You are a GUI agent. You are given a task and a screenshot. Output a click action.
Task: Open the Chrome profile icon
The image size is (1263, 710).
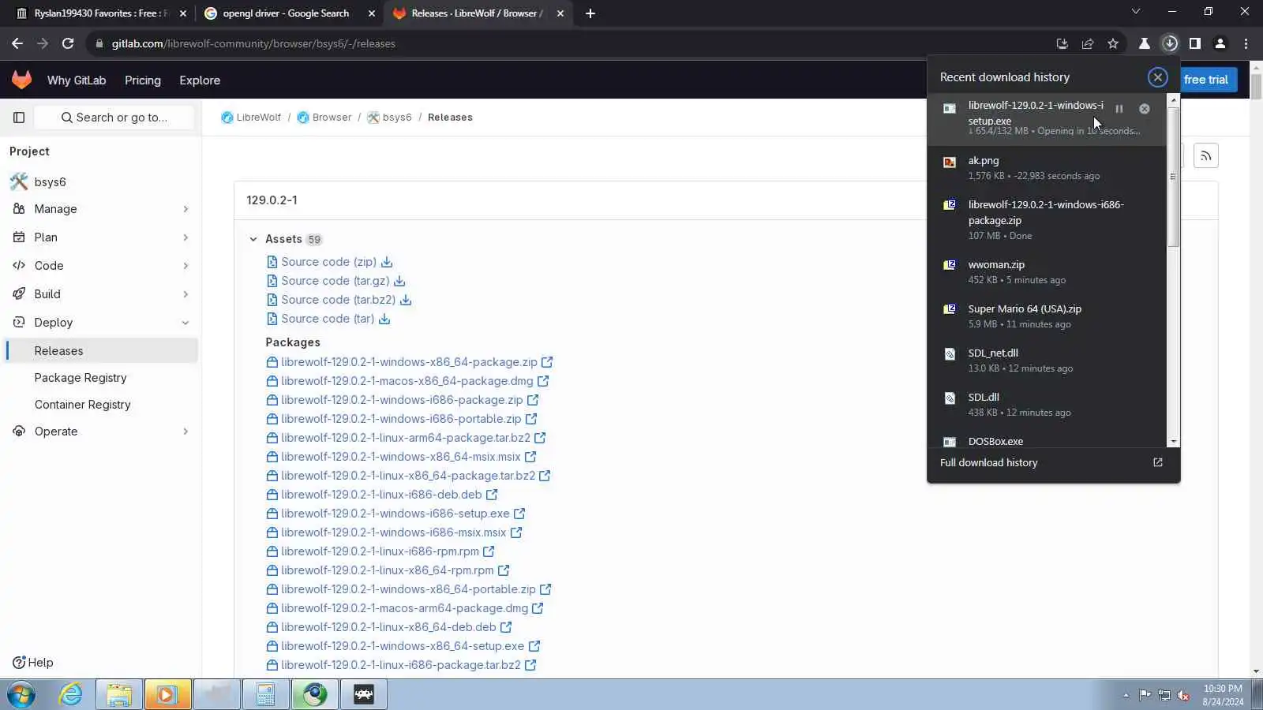(x=1220, y=43)
